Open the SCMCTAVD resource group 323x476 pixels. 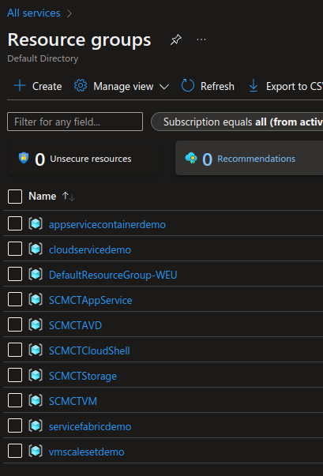click(x=75, y=325)
